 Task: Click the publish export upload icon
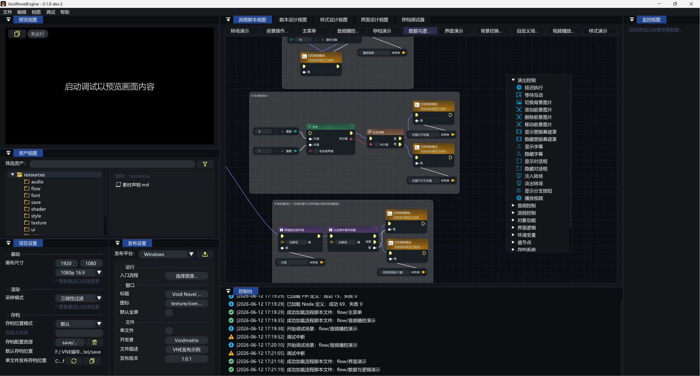[x=205, y=254]
